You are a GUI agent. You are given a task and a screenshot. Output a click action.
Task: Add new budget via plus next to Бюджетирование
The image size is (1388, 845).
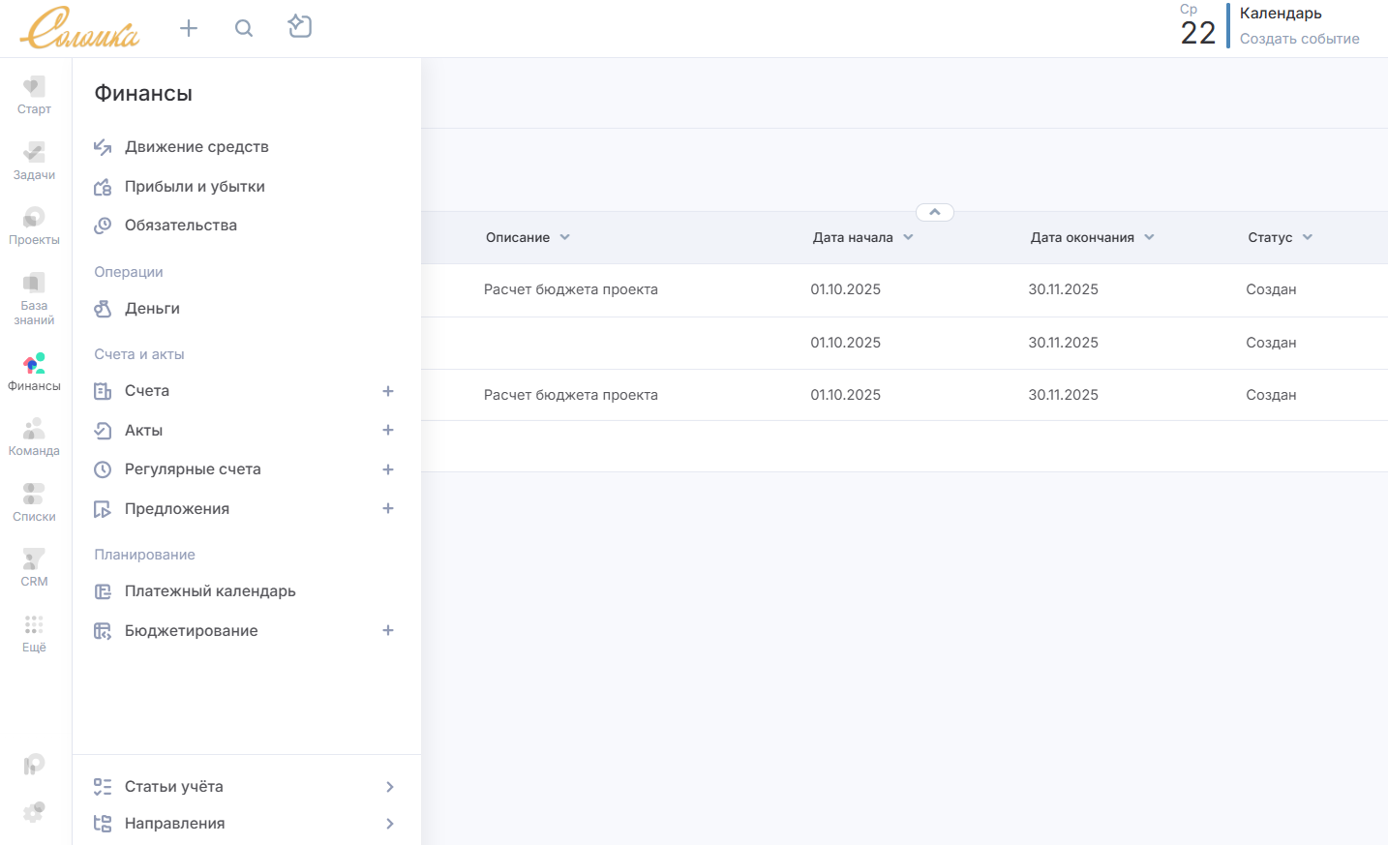388,630
